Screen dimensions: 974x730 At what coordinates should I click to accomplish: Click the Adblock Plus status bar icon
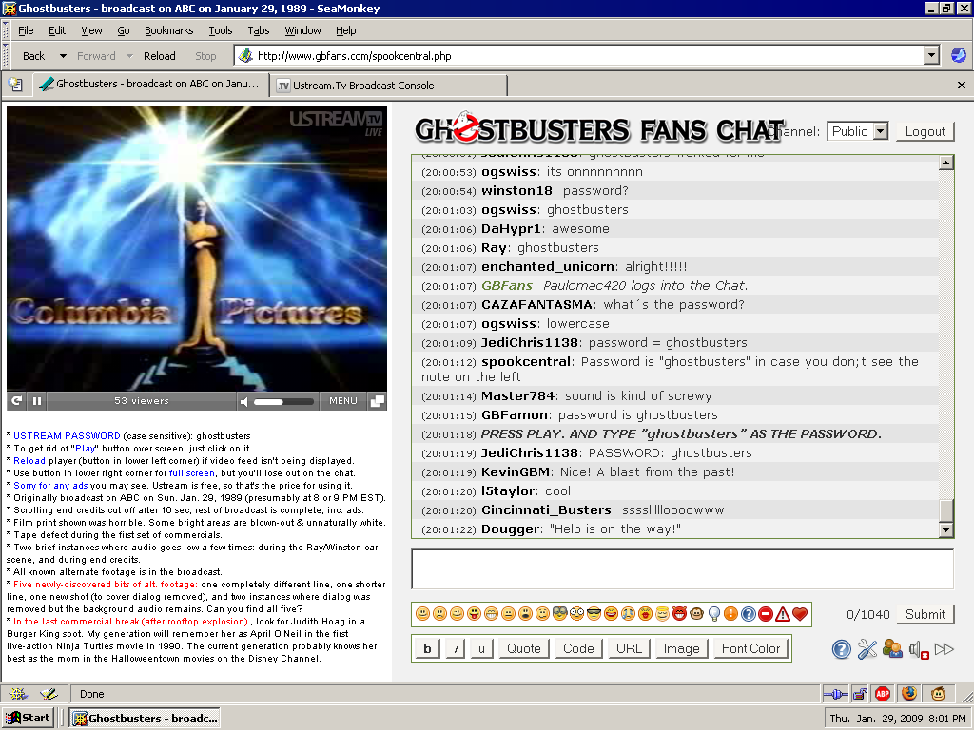pos(883,693)
